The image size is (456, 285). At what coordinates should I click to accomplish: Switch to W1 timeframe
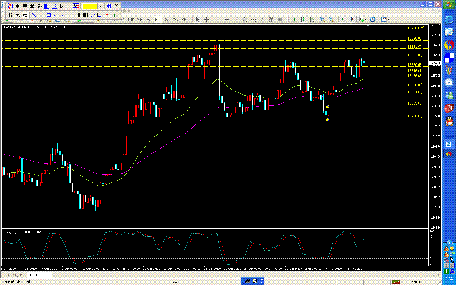[175, 19]
